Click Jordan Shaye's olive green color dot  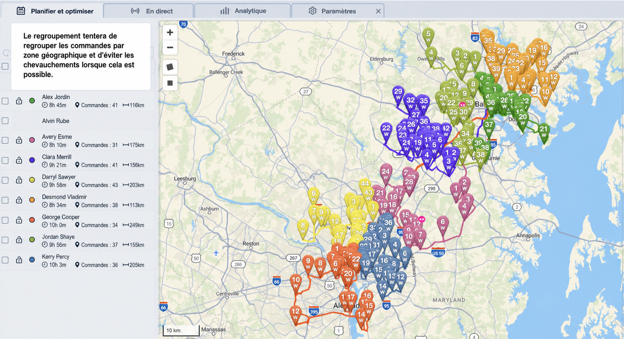32,240
